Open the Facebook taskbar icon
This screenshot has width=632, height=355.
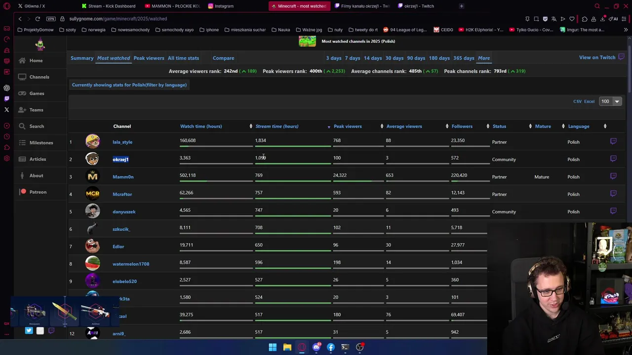pyautogui.click(x=331, y=347)
